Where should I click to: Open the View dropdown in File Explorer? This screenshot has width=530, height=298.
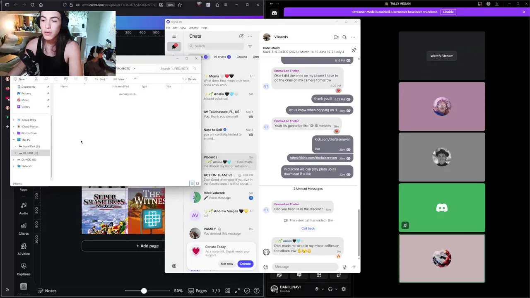point(120,79)
